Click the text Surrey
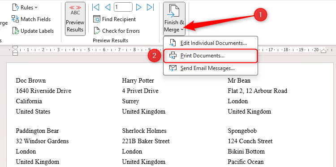This screenshot has width=336, height=167. 130,101
